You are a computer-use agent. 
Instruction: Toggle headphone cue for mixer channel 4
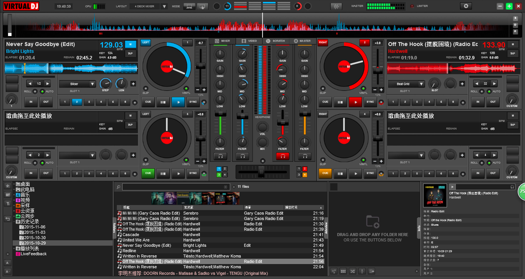click(304, 156)
